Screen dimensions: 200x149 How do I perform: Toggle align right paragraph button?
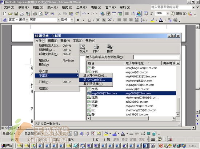(131, 20)
